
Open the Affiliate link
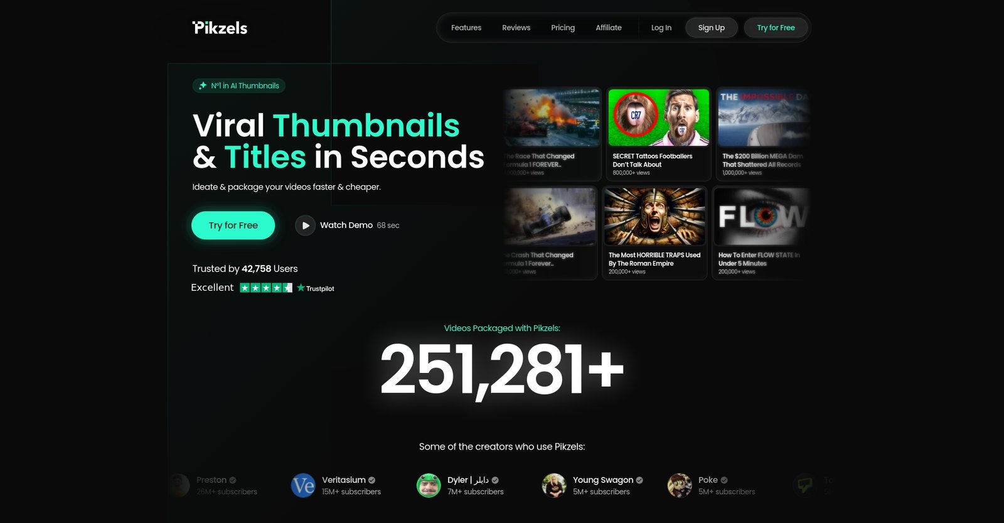pyautogui.click(x=609, y=28)
